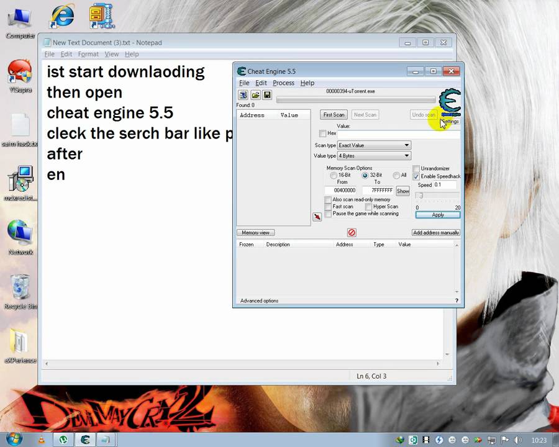Open Notepad's Format menu
This screenshot has width=559, height=447.
tap(88, 54)
